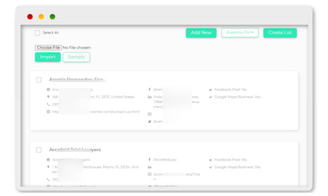Click 'Facebook Pixel: No' in first card

[231, 90]
